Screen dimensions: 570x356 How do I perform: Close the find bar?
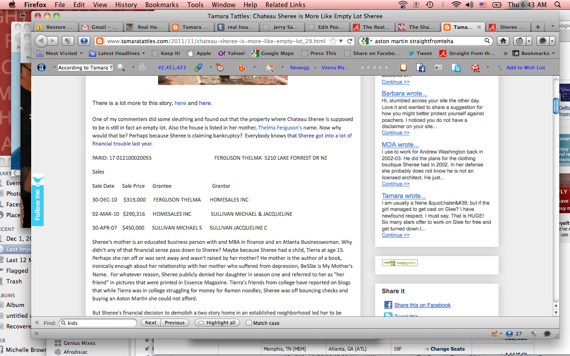coord(37,323)
